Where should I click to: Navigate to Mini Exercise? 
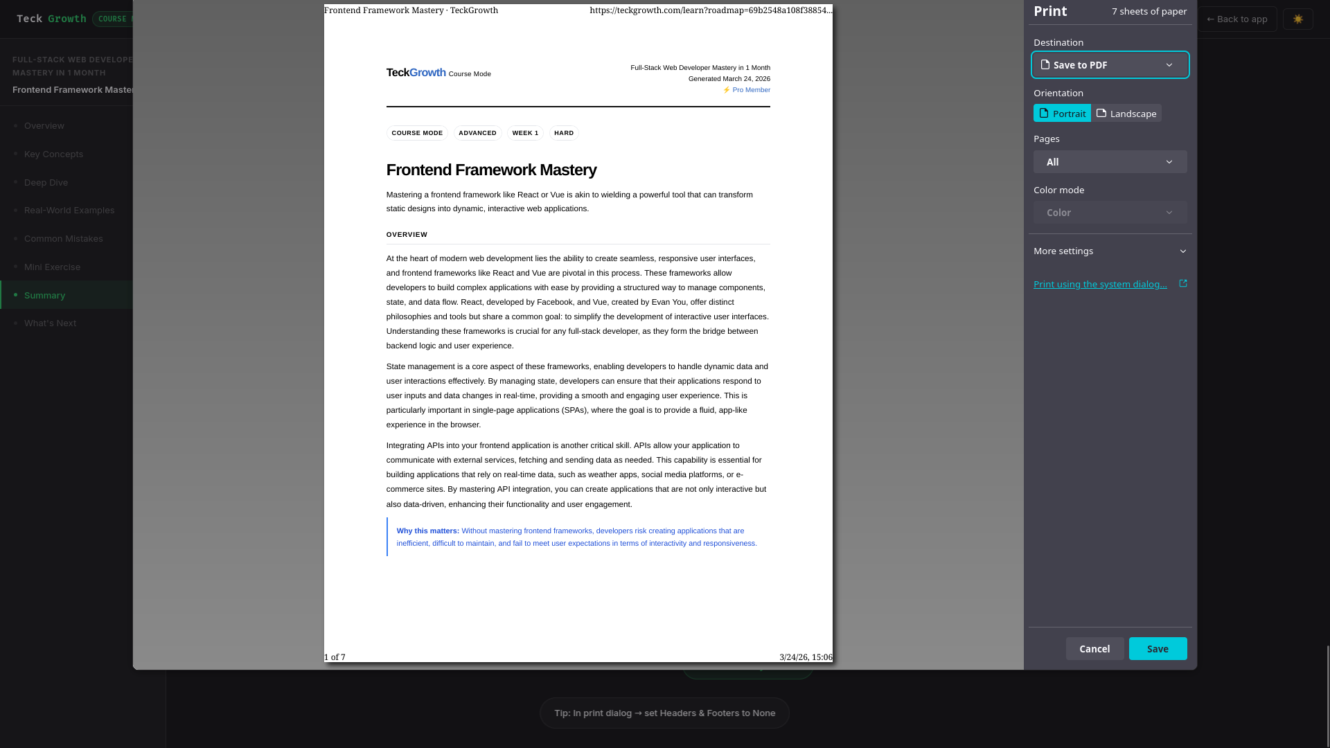pos(52,267)
